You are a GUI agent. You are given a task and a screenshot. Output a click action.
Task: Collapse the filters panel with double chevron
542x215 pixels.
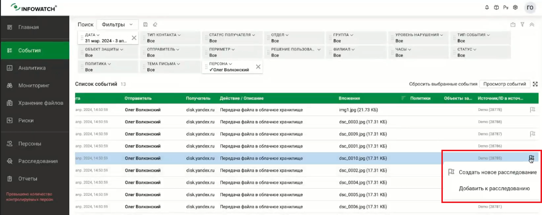click(532, 24)
